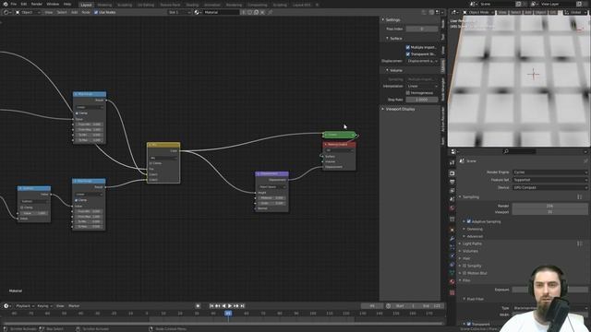Viewport: 591px width, 332px height.
Task: Open volume Interpolation Linear dropdown
Action: pos(422,86)
